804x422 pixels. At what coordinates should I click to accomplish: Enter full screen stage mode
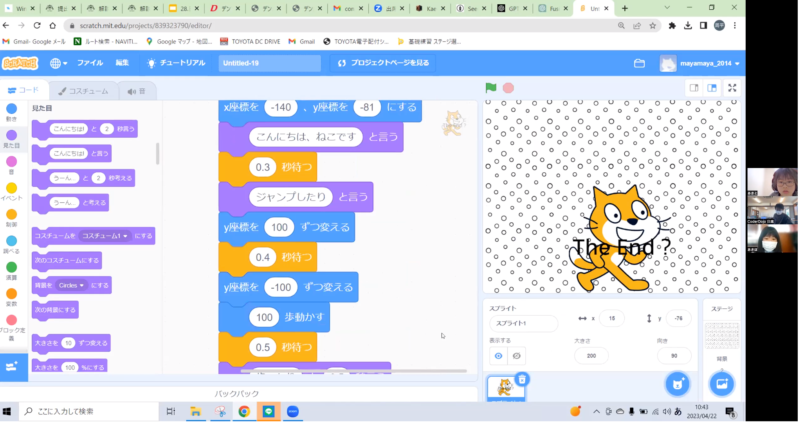point(732,88)
